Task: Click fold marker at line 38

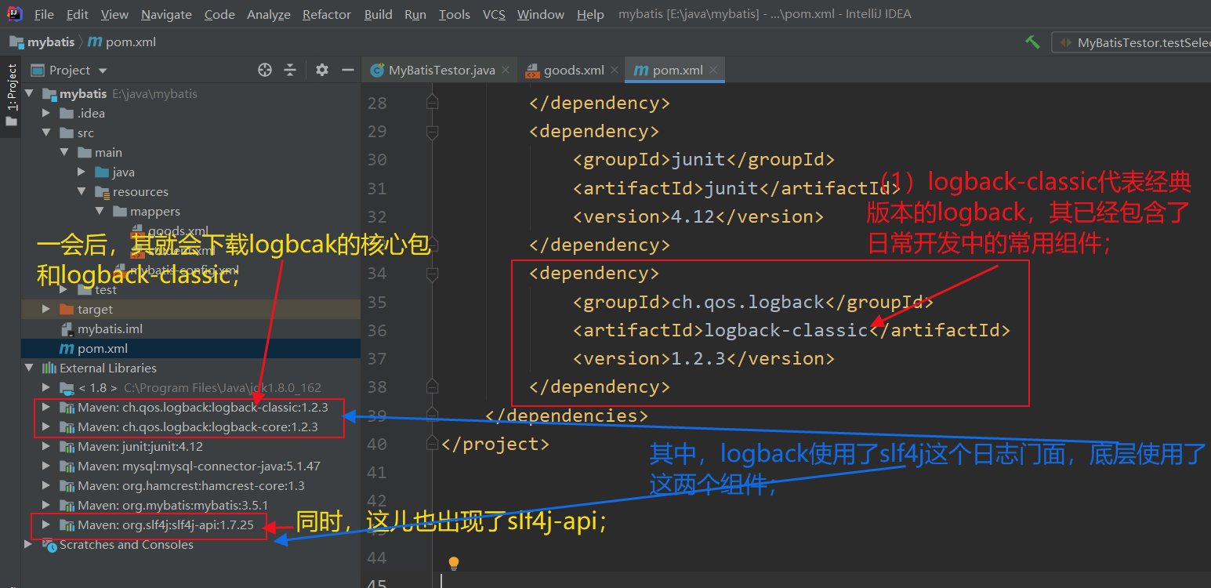Action: [x=432, y=387]
